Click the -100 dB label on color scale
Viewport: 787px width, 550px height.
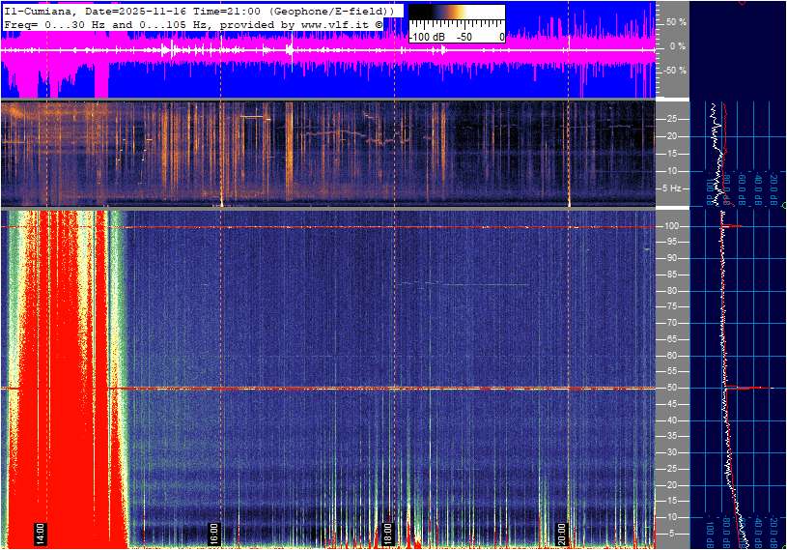(426, 37)
